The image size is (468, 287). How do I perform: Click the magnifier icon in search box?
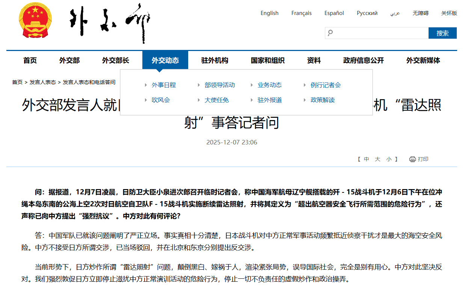330,33
